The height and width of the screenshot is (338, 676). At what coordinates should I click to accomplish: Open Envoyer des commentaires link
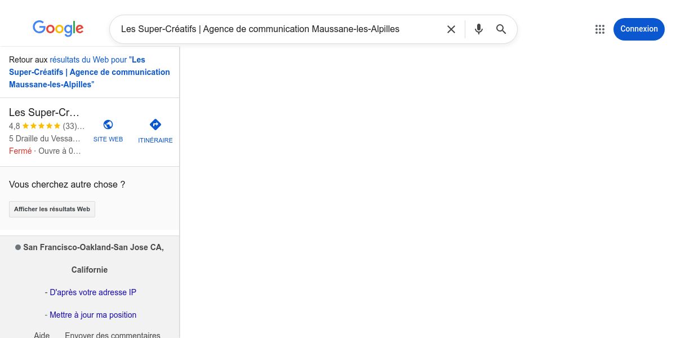113,335
